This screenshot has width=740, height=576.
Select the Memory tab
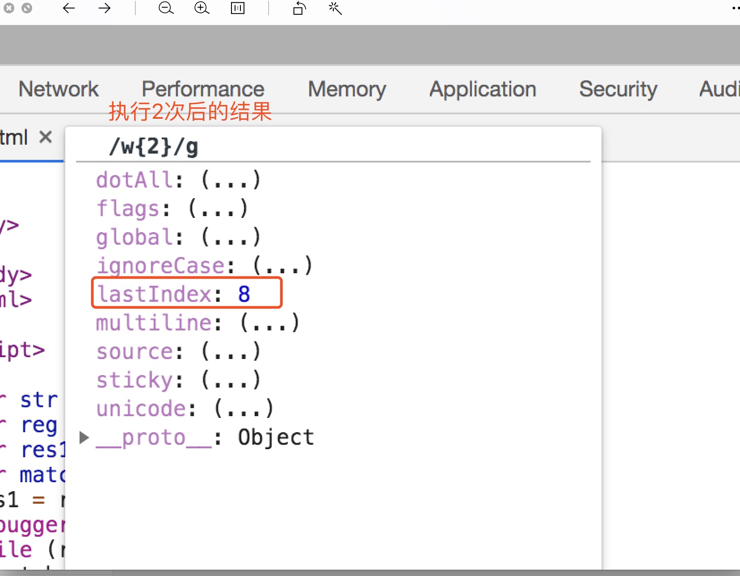pyautogui.click(x=347, y=89)
